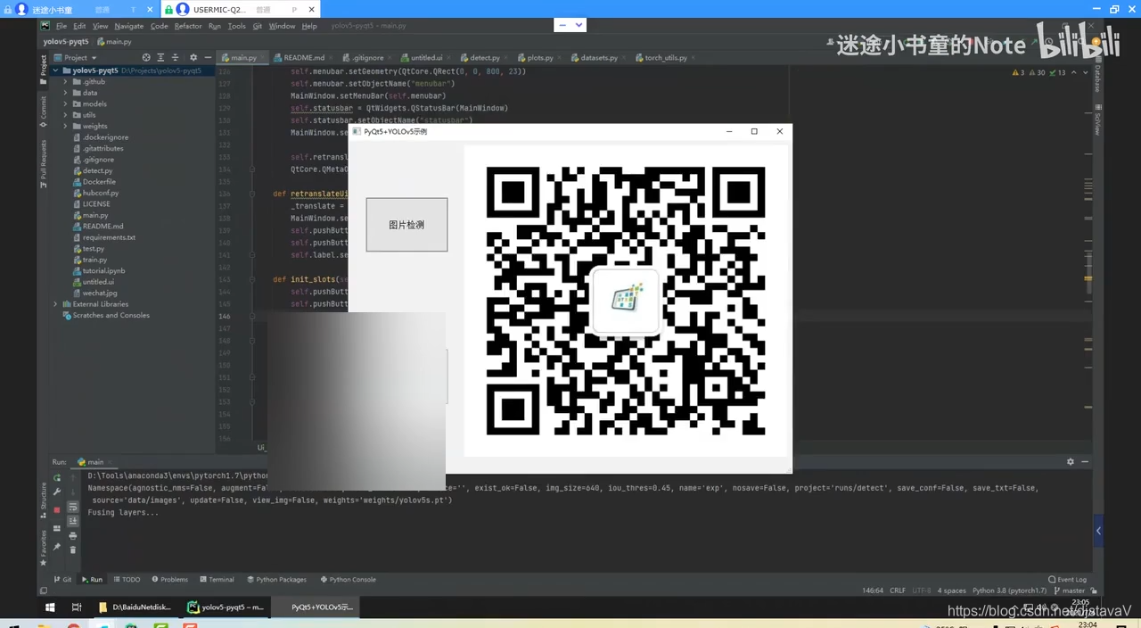Stop the running process with red square
The image size is (1141, 628).
(x=57, y=509)
